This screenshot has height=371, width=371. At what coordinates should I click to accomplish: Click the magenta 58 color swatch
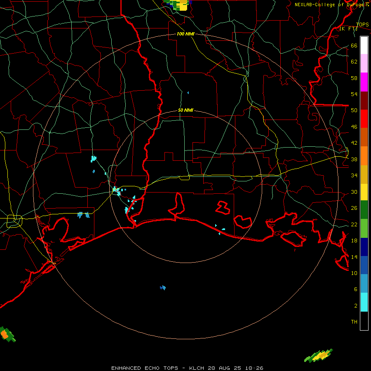[364, 82]
